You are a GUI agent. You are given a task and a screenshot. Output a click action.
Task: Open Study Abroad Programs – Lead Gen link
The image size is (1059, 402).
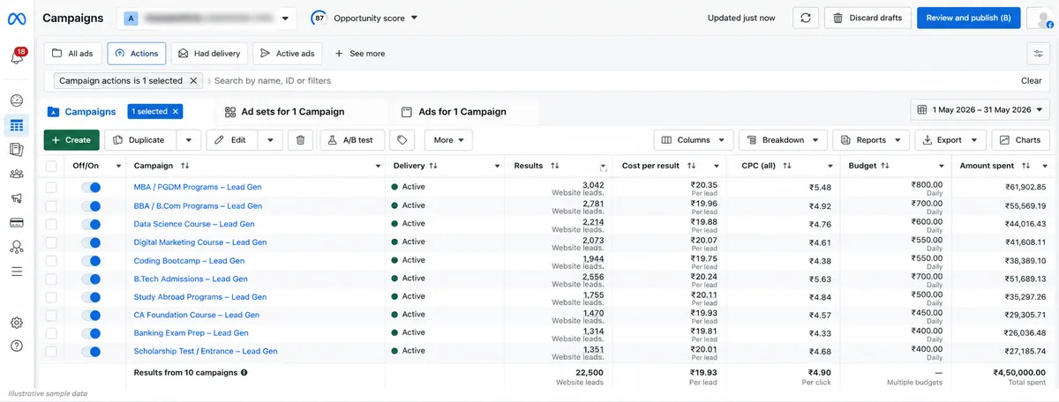(199, 296)
